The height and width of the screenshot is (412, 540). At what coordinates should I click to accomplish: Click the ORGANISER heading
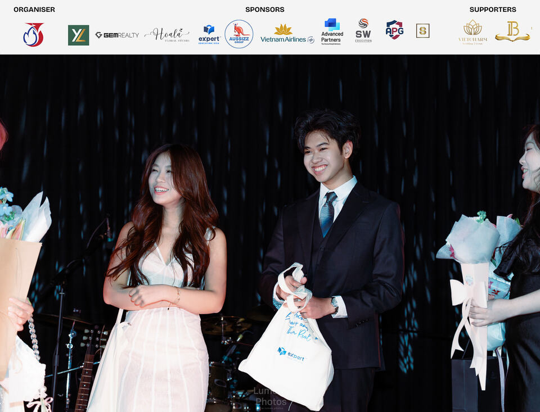point(34,10)
